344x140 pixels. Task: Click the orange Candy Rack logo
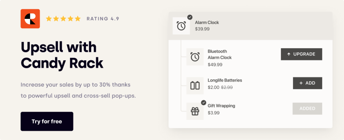coord(30,19)
